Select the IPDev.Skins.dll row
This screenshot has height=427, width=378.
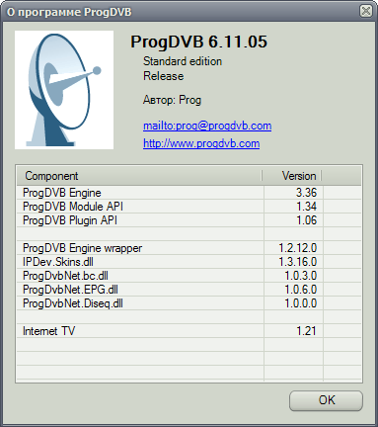pos(189,262)
